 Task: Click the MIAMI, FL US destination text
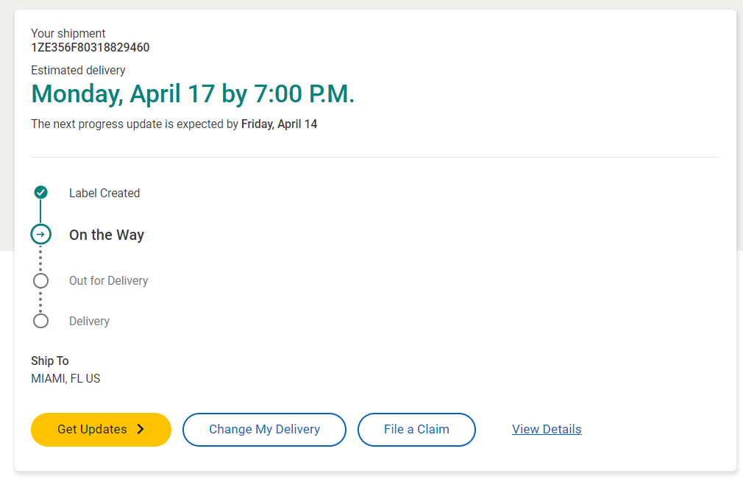point(65,379)
